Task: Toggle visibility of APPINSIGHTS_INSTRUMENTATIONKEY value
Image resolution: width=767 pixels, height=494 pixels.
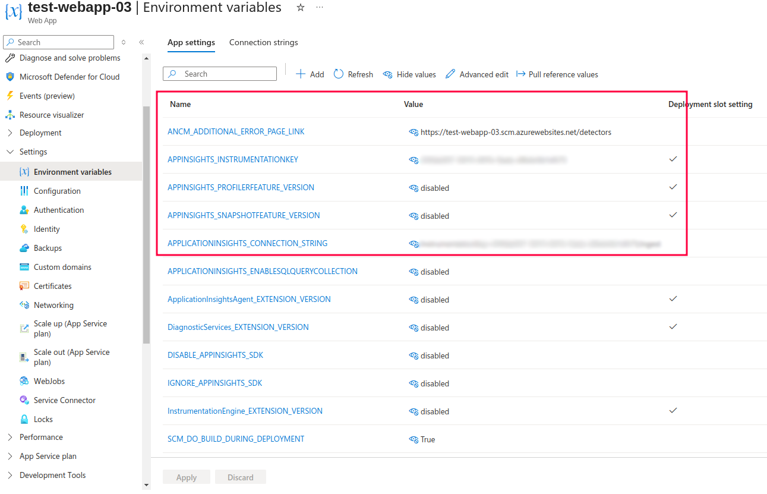Action: 414,160
